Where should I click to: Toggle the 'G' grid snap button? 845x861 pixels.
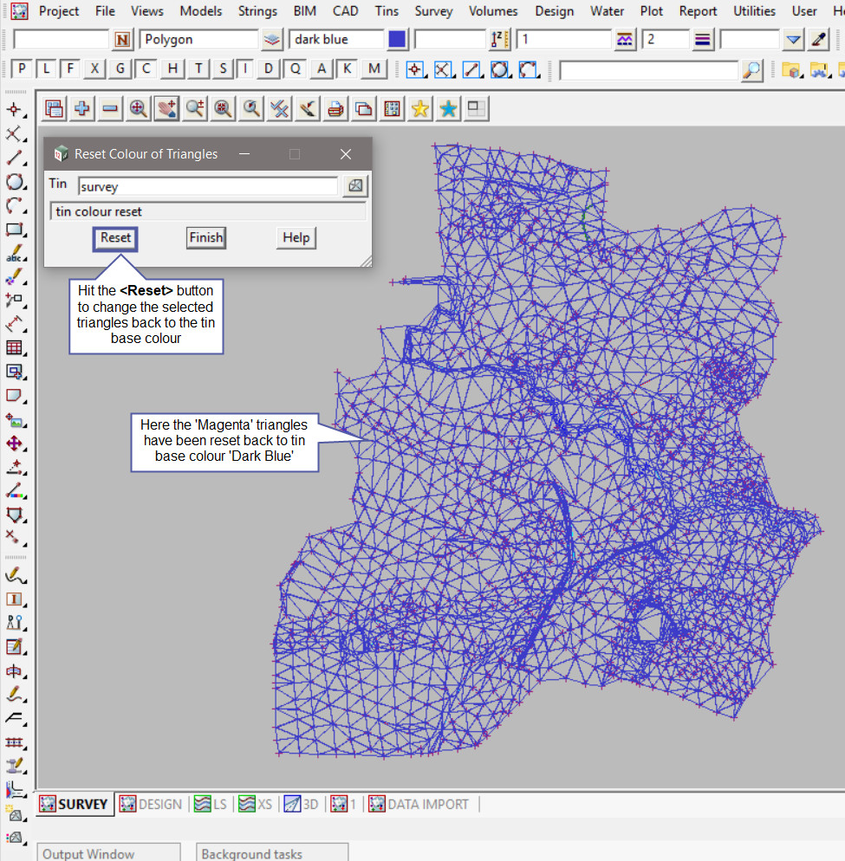pos(120,69)
